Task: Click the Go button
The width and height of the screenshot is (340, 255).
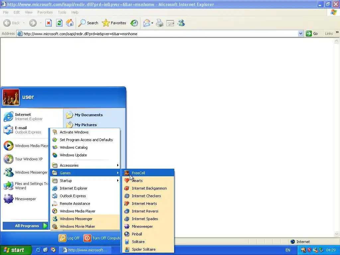Action: click(x=312, y=34)
